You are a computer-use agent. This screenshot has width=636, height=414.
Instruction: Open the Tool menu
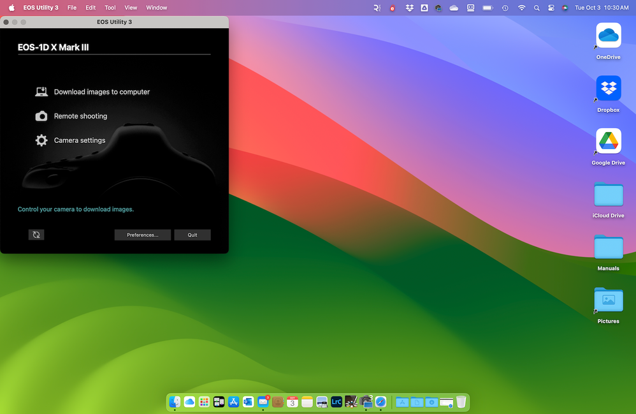[110, 8]
